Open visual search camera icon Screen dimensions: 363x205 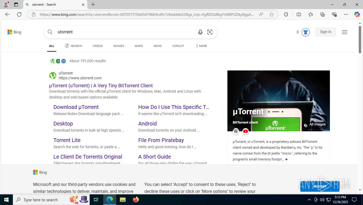coord(210,32)
